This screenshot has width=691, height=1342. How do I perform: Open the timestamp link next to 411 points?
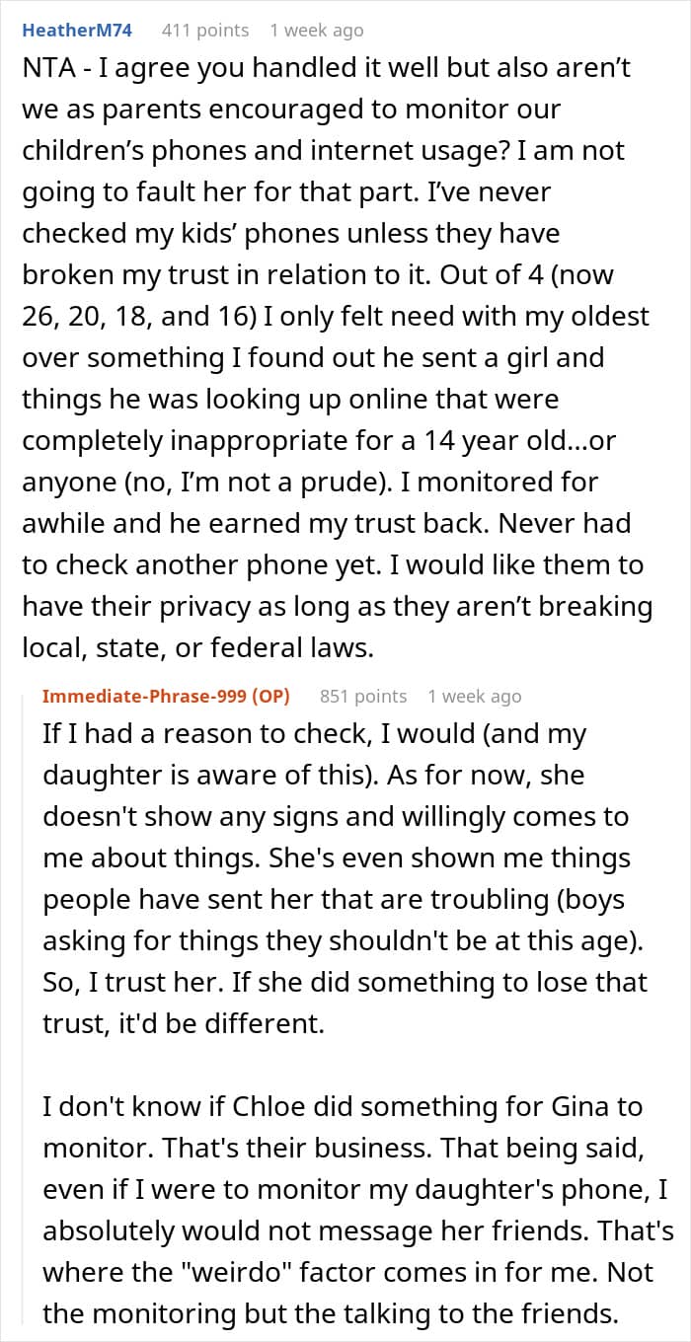pyautogui.click(x=317, y=31)
